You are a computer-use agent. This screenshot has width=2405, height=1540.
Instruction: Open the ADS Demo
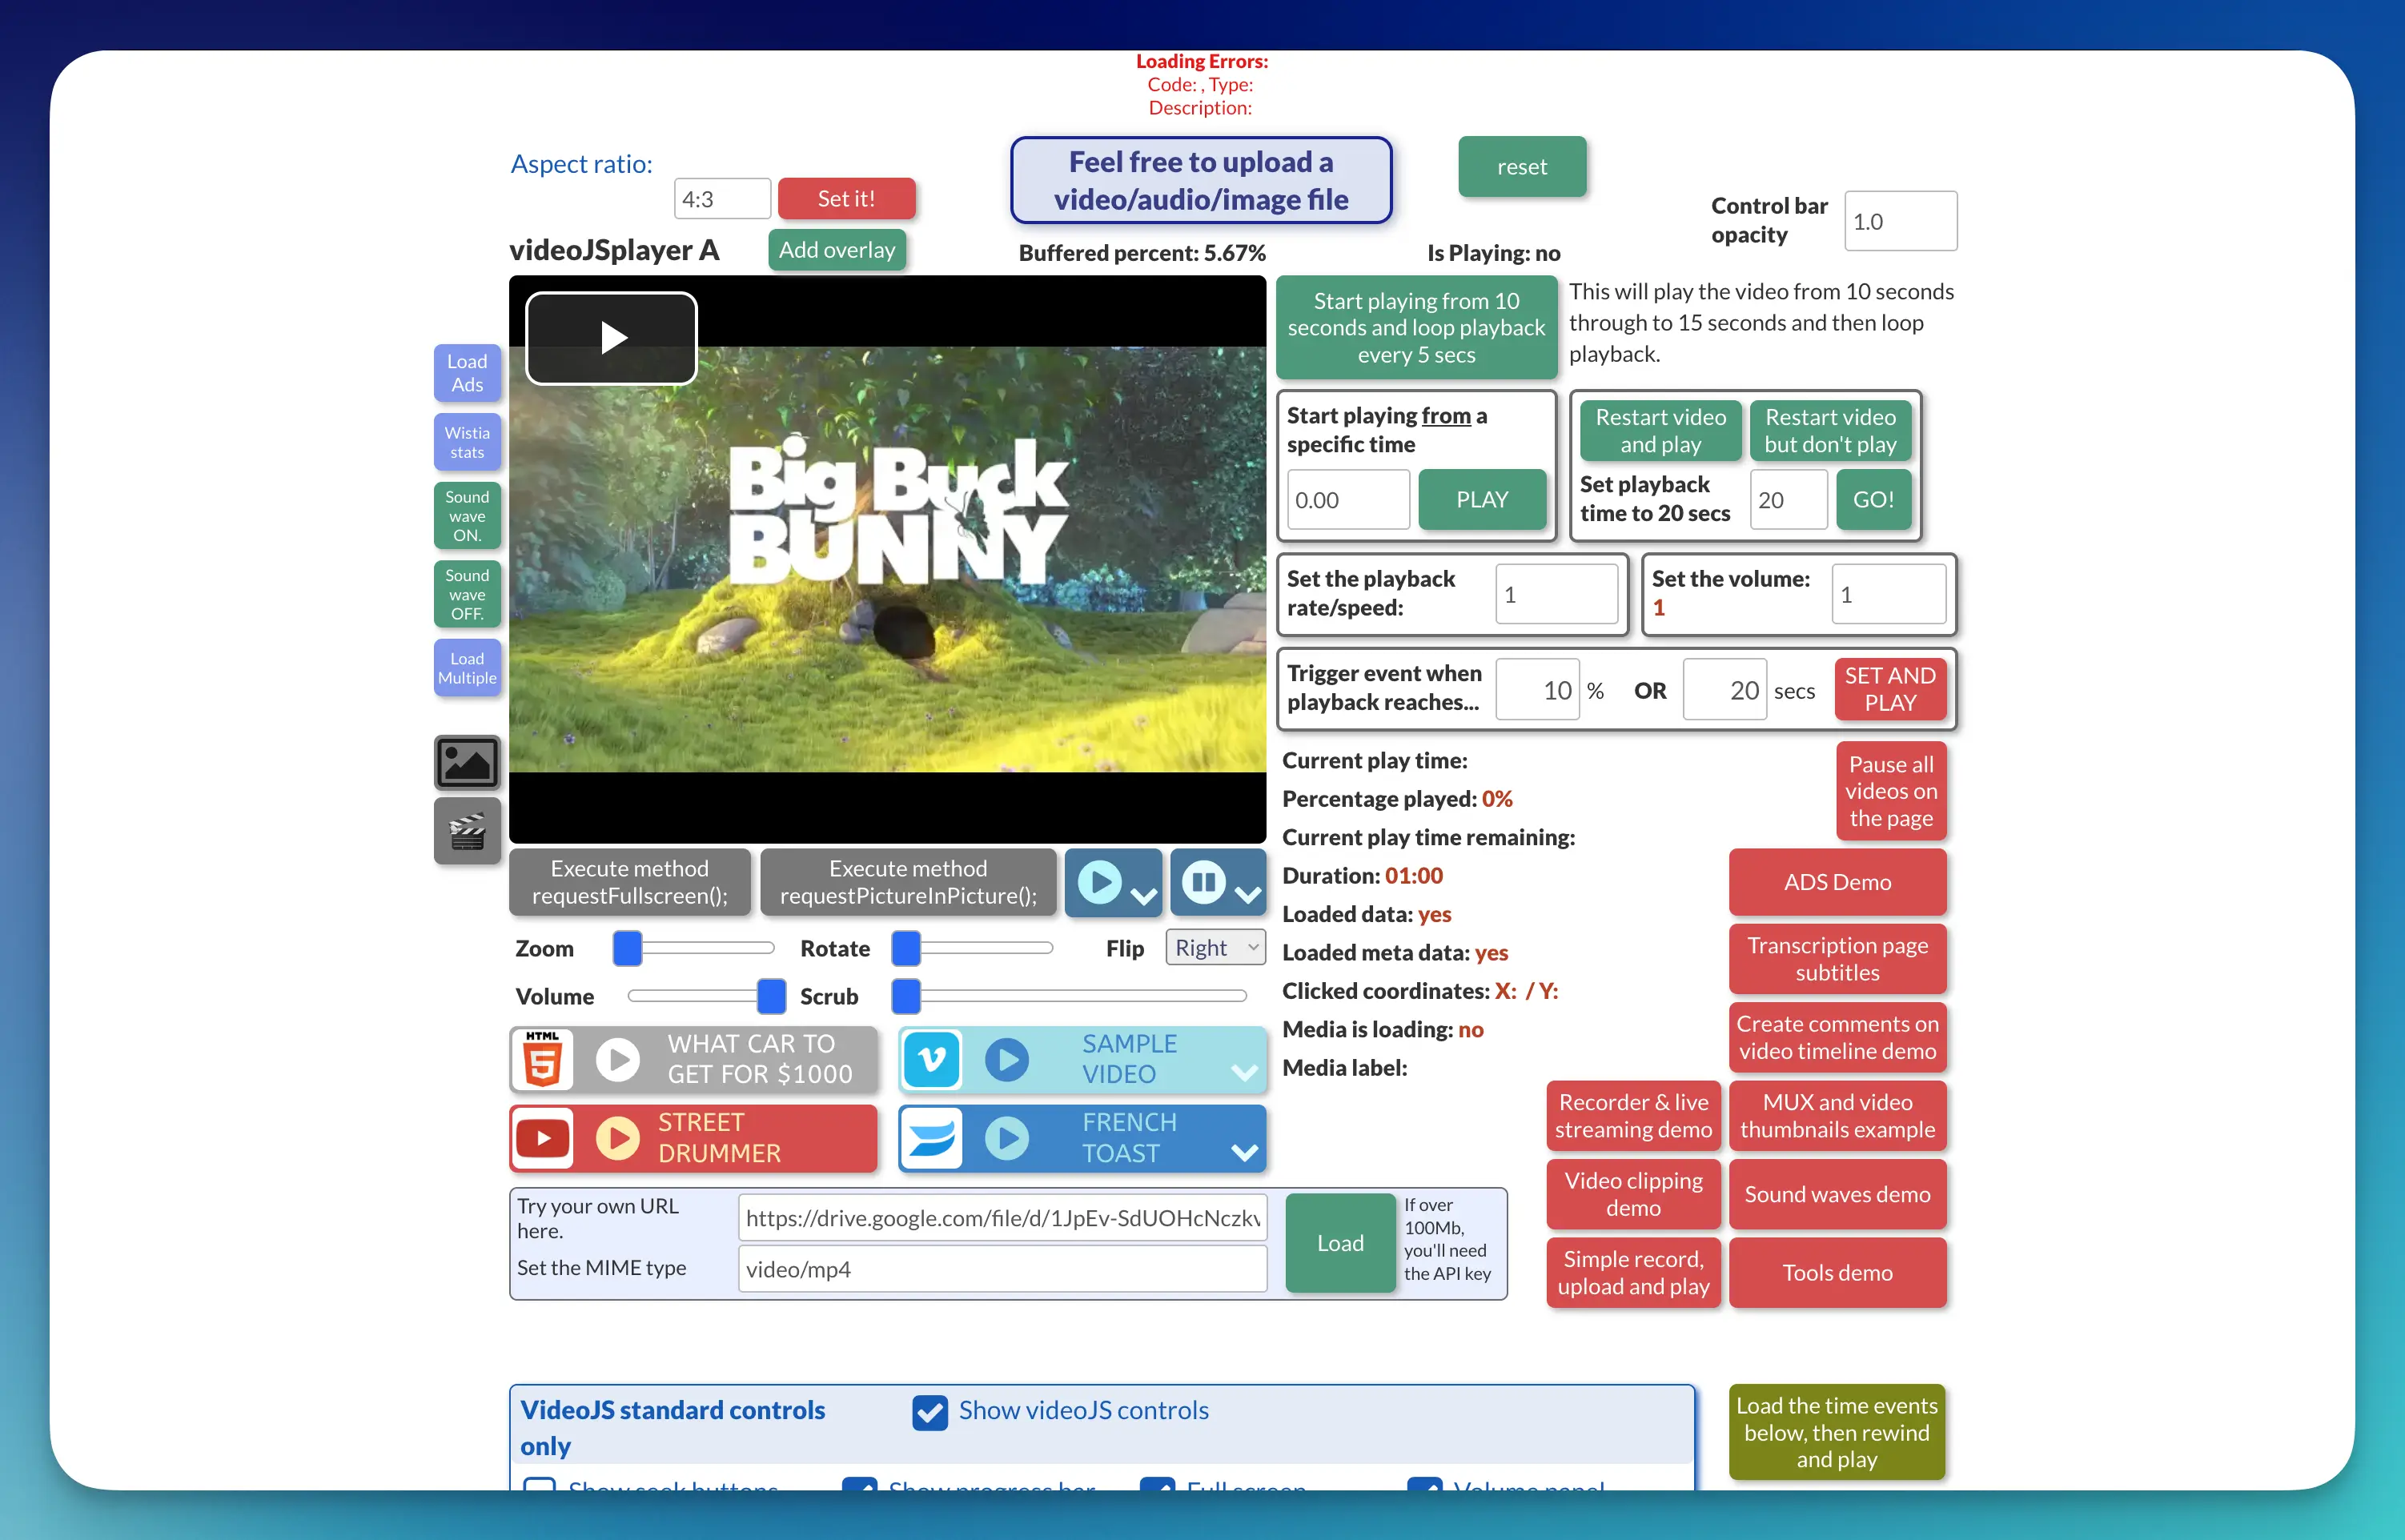(1838, 882)
